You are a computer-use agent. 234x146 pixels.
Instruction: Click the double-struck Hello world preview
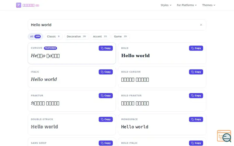44,127
